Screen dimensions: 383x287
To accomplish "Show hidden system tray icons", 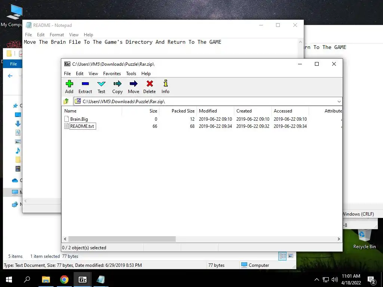I will click(316, 280).
